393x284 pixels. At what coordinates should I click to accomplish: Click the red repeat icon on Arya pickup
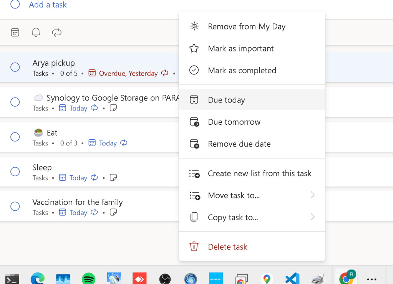coord(165,73)
